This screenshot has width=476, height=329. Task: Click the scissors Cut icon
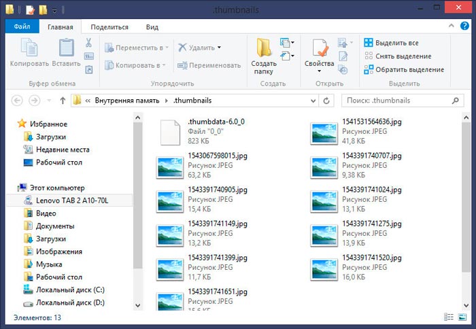tap(88, 43)
